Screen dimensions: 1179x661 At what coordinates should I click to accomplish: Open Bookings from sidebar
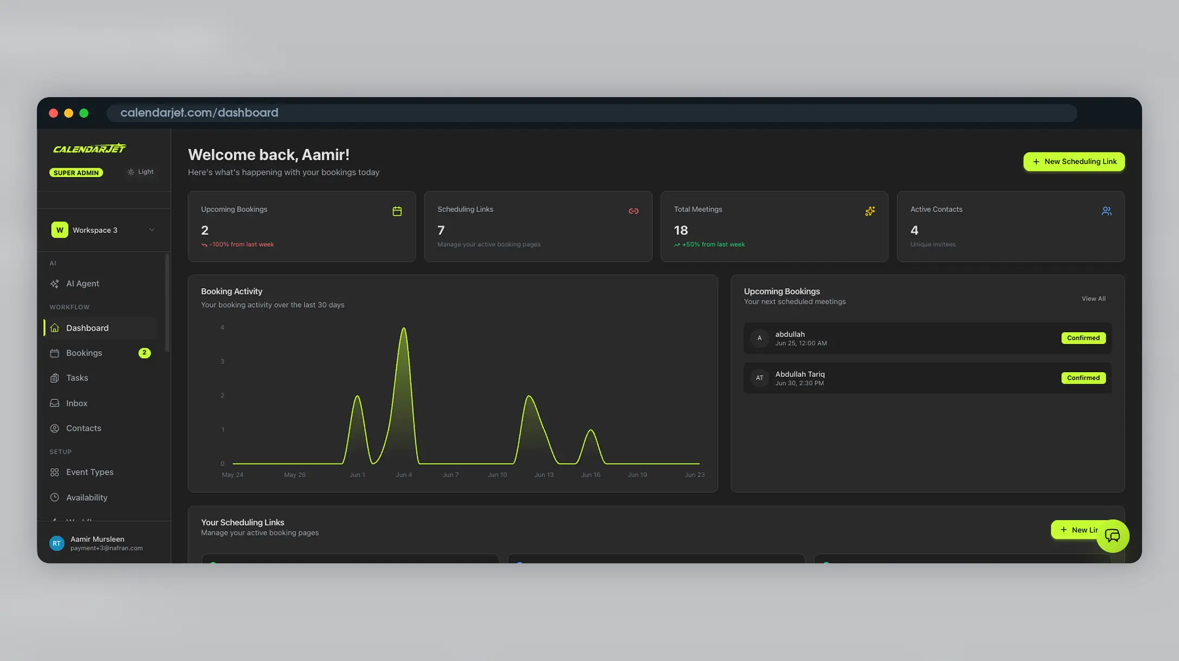[x=100, y=353]
